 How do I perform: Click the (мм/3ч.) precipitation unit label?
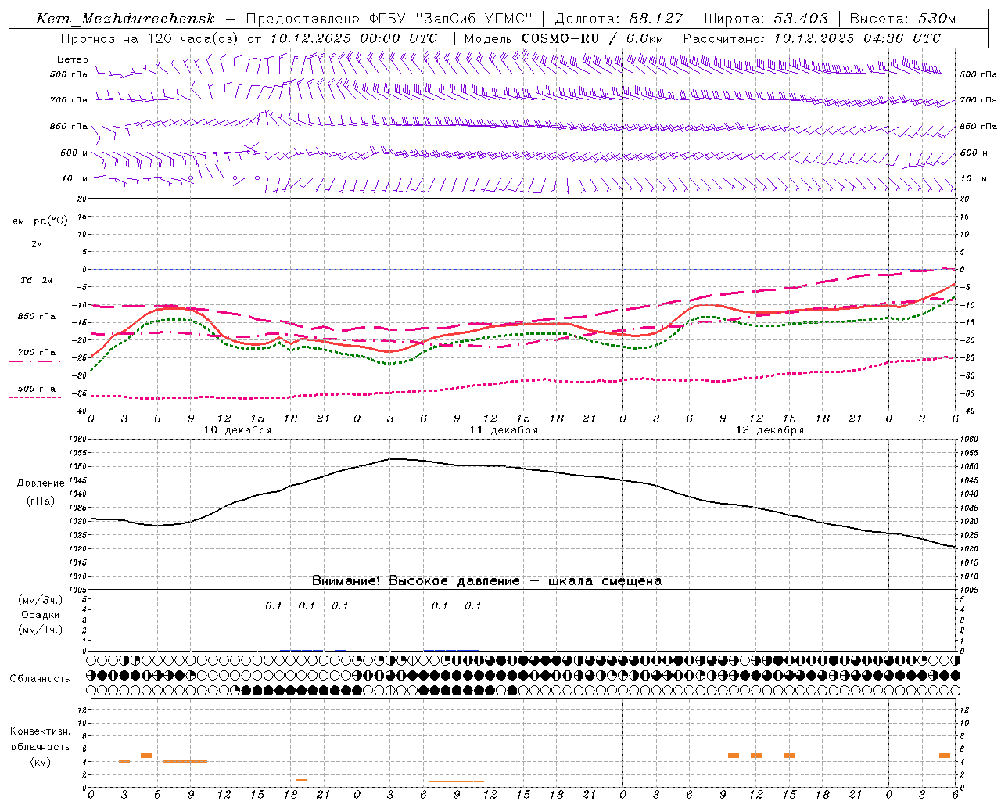41,600
